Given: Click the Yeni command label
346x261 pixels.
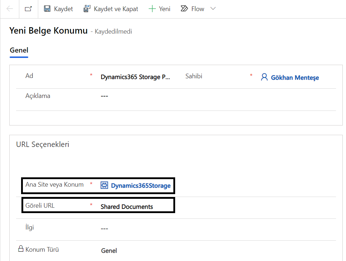Looking at the screenshot, I should 165,9.
